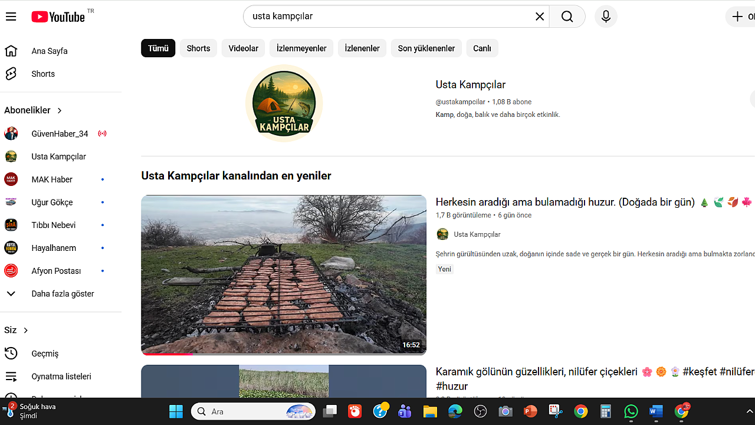Open the Usta Kampçılar channel name link
Image resolution: width=755 pixels, height=425 pixels.
tap(470, 85)
